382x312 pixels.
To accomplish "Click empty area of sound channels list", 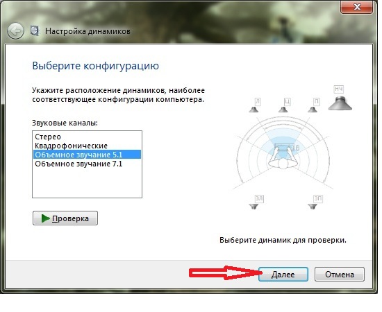I will (x=87, y=183).
